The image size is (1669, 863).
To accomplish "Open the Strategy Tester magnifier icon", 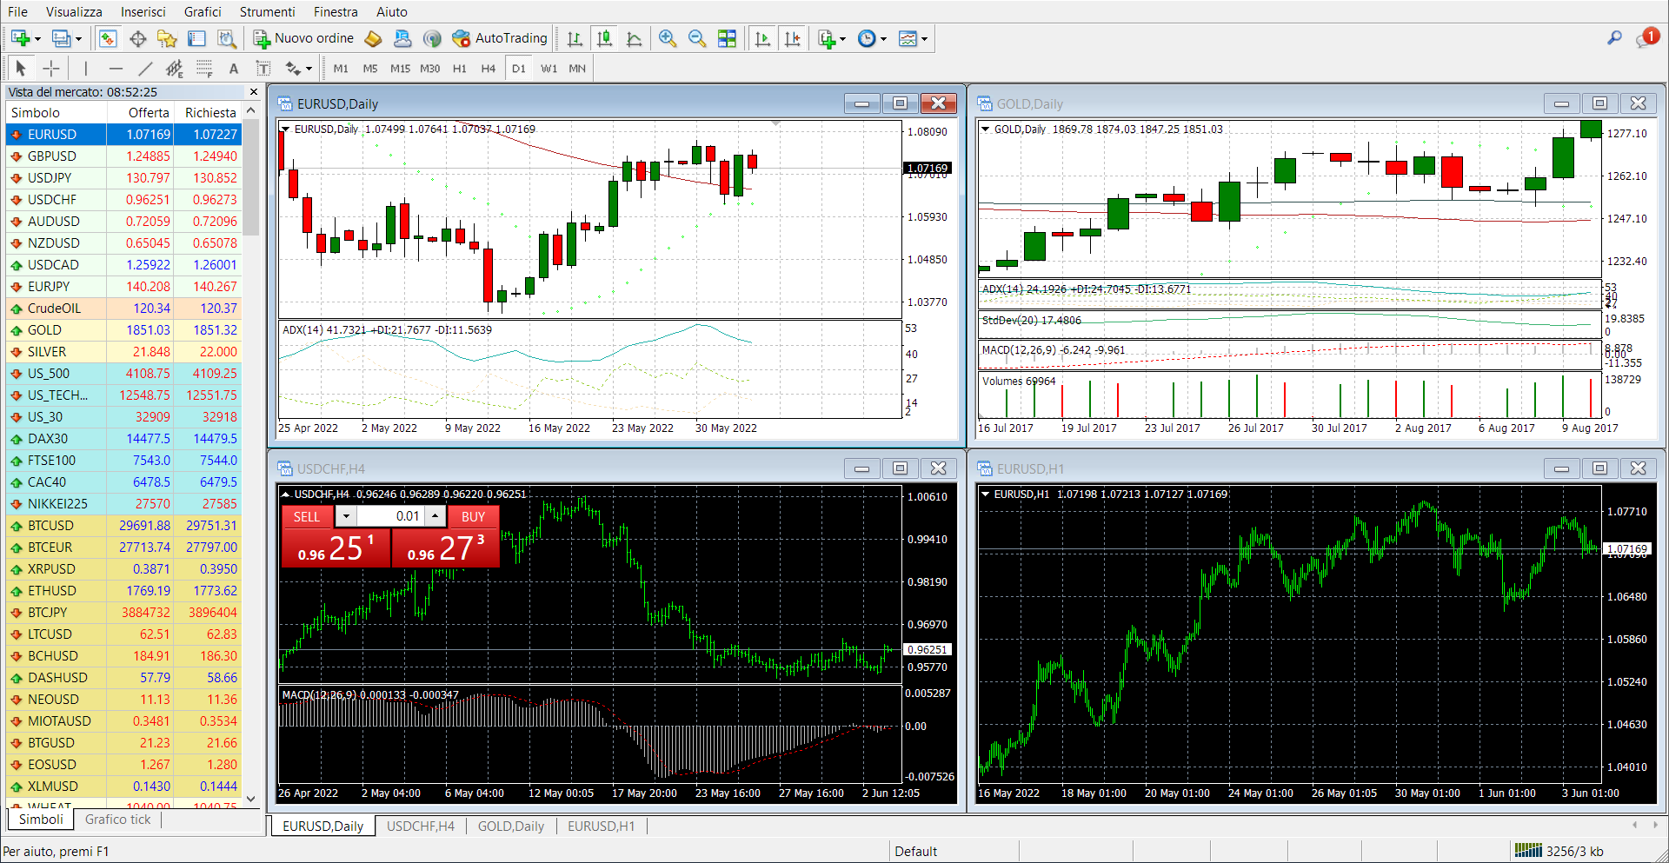I will [227, 38].
